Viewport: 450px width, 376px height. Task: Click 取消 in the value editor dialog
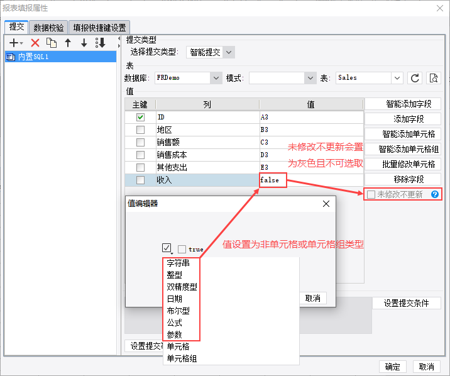[313, 299]
